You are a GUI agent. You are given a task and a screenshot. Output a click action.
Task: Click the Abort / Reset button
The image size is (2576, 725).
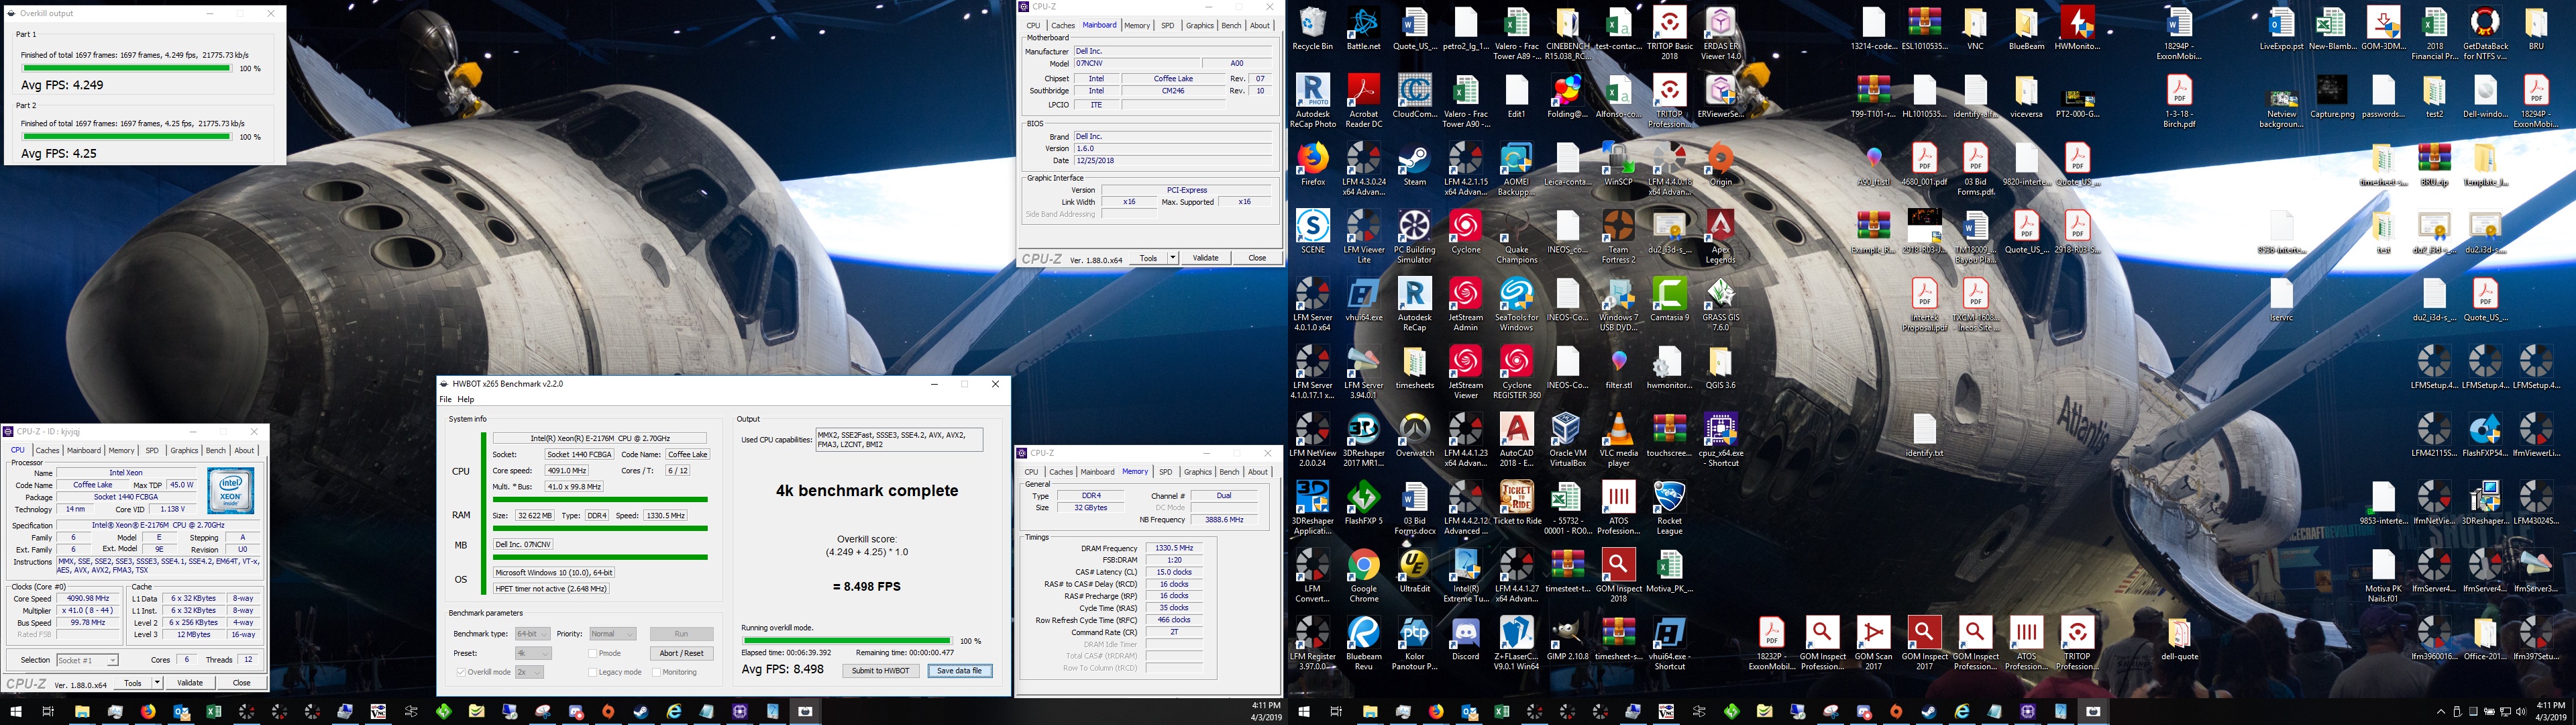coord(681,653)
